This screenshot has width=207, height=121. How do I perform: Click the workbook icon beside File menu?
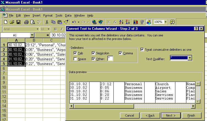tap(5, 15)
